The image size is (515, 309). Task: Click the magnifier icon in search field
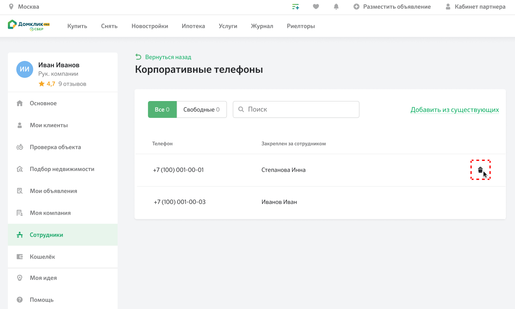click(242, 109)
